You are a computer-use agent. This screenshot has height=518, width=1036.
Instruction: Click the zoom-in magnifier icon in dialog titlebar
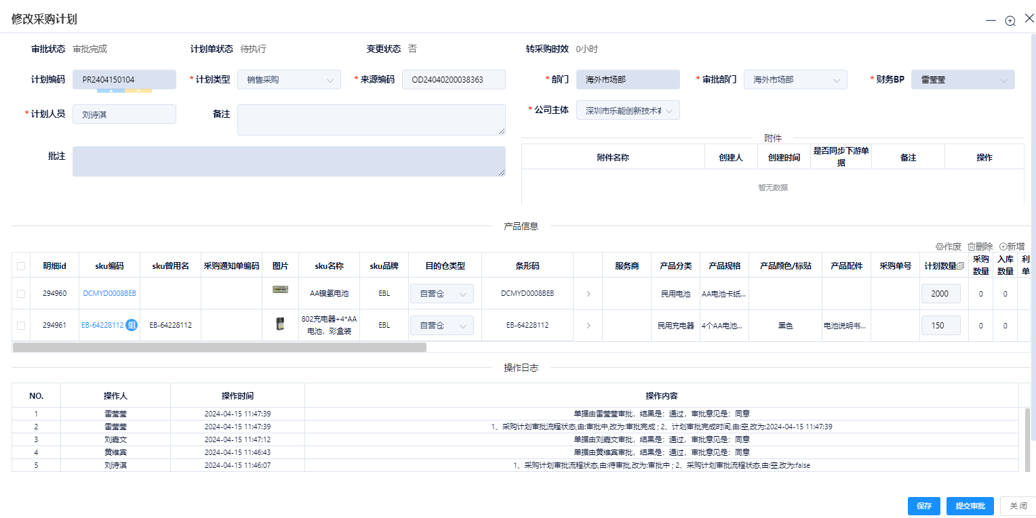(1010, 21)
